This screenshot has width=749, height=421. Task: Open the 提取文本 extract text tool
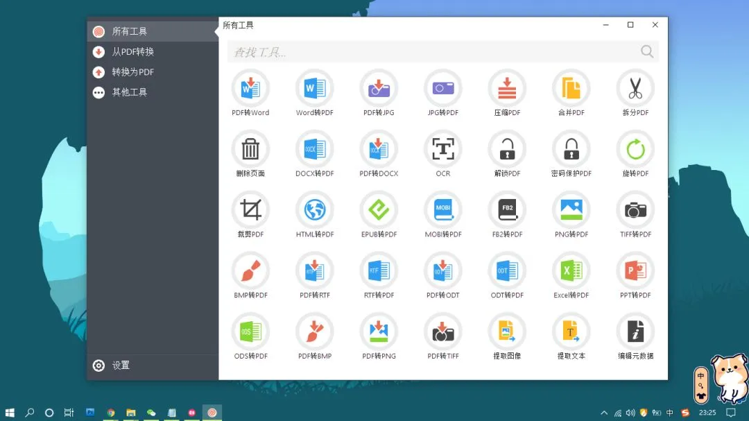(571, 336)
